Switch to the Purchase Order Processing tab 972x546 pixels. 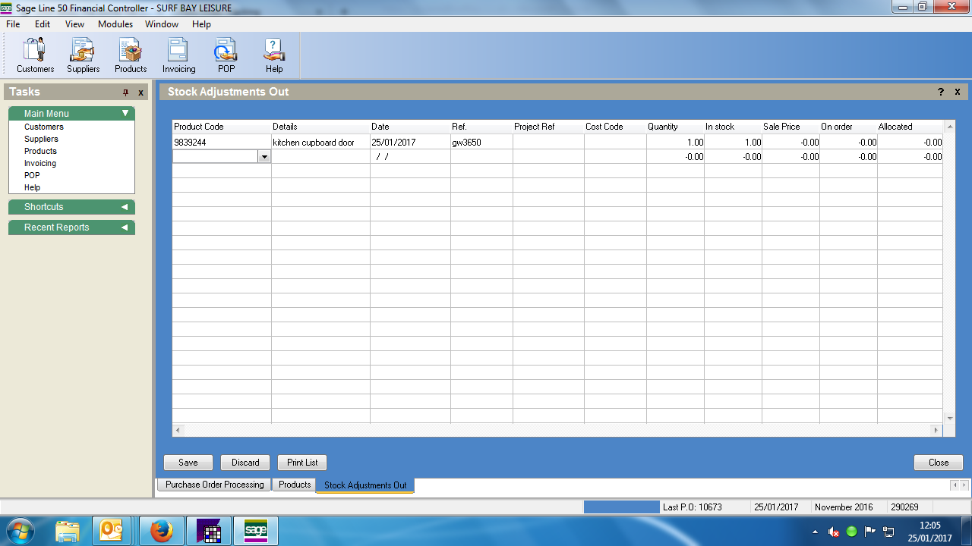pyautogui.click(x=215, y=485)
